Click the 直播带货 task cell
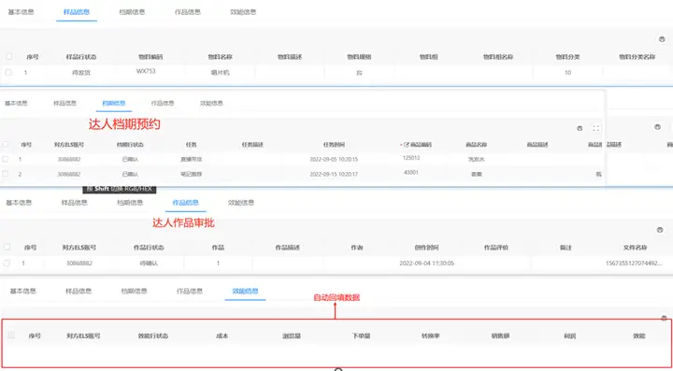The height and width of the screenshot is (371, 673). pyautogui.click(x=192, y=159)
